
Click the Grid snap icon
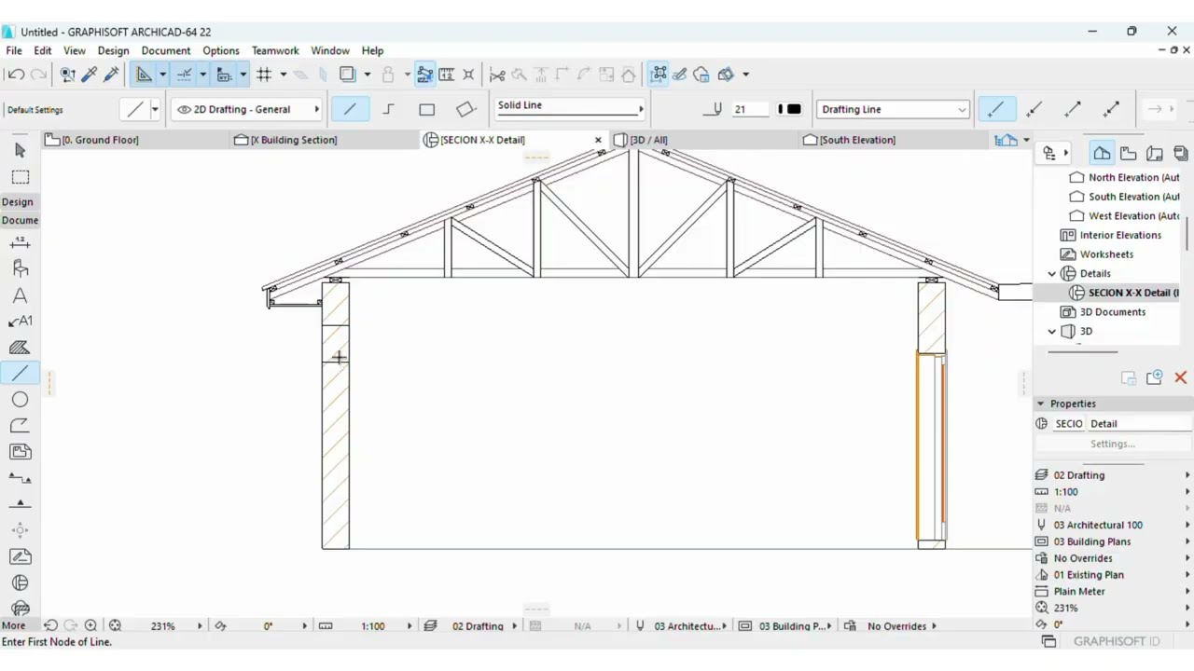264,75
